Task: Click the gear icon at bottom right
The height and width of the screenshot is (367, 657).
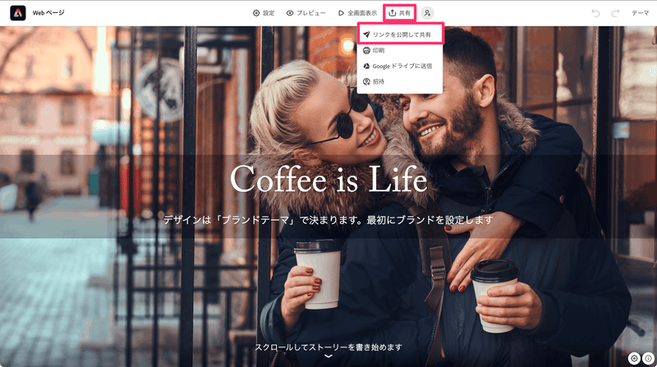Action: pyautogui.click(x=634, y=358)
